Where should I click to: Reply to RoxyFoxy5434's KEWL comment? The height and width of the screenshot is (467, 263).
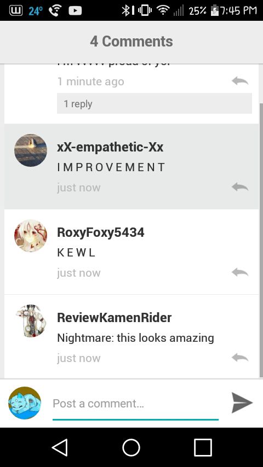[240, 272]
